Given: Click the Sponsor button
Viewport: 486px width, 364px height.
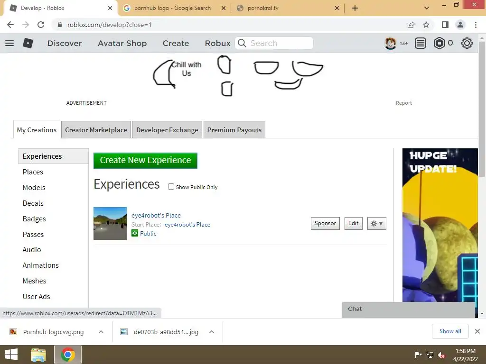Looking at the screenshot, I should (325, 224).
